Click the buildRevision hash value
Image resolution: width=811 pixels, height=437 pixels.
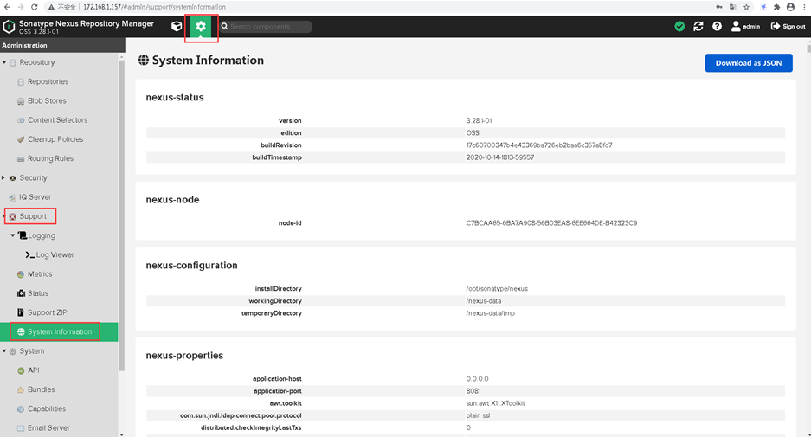point(539,145)
